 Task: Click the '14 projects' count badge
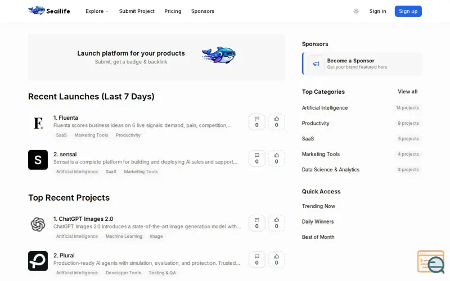(x=407, y=108)
